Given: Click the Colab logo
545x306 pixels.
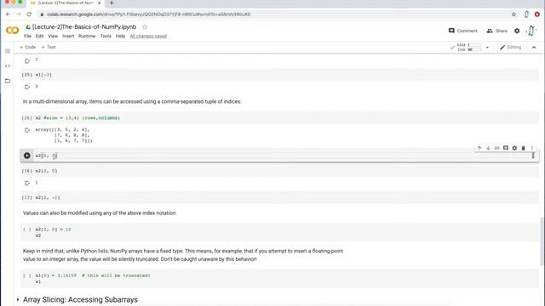Looking at the screenshot, I should tap(12, 31).
